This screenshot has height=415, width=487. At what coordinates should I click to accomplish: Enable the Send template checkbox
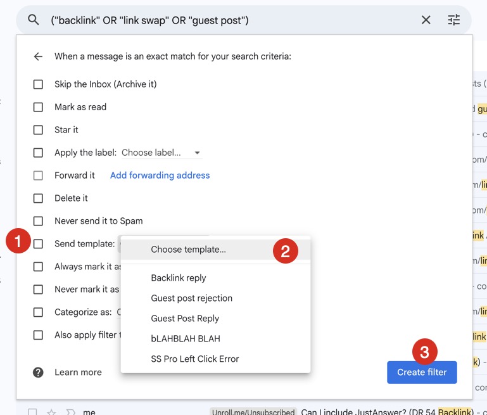tap(38, 244)
